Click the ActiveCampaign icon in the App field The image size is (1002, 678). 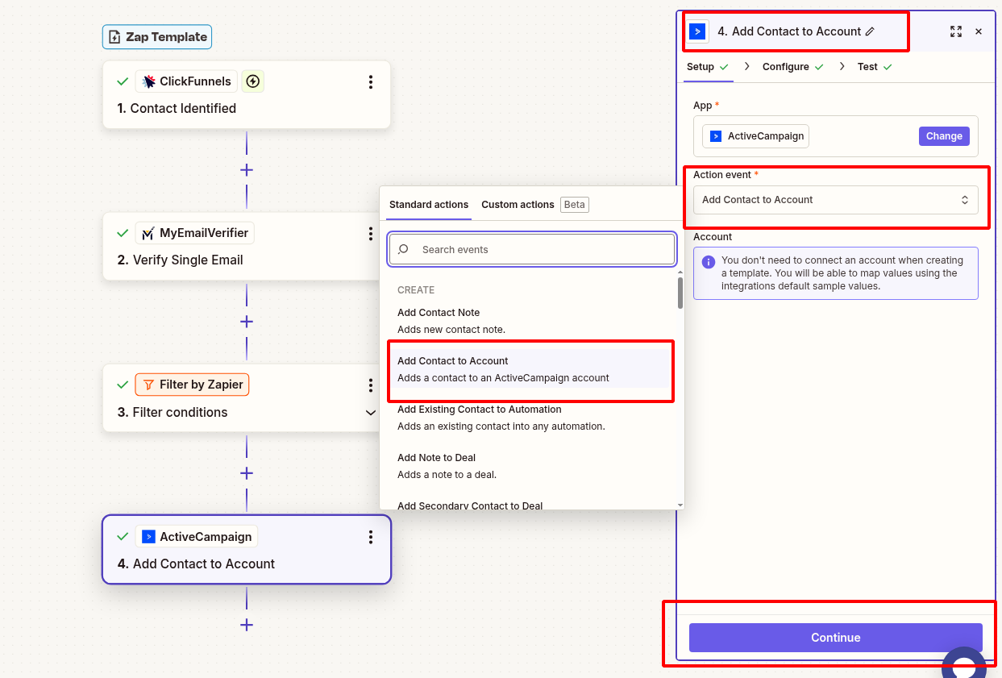[x=715, y=135]
